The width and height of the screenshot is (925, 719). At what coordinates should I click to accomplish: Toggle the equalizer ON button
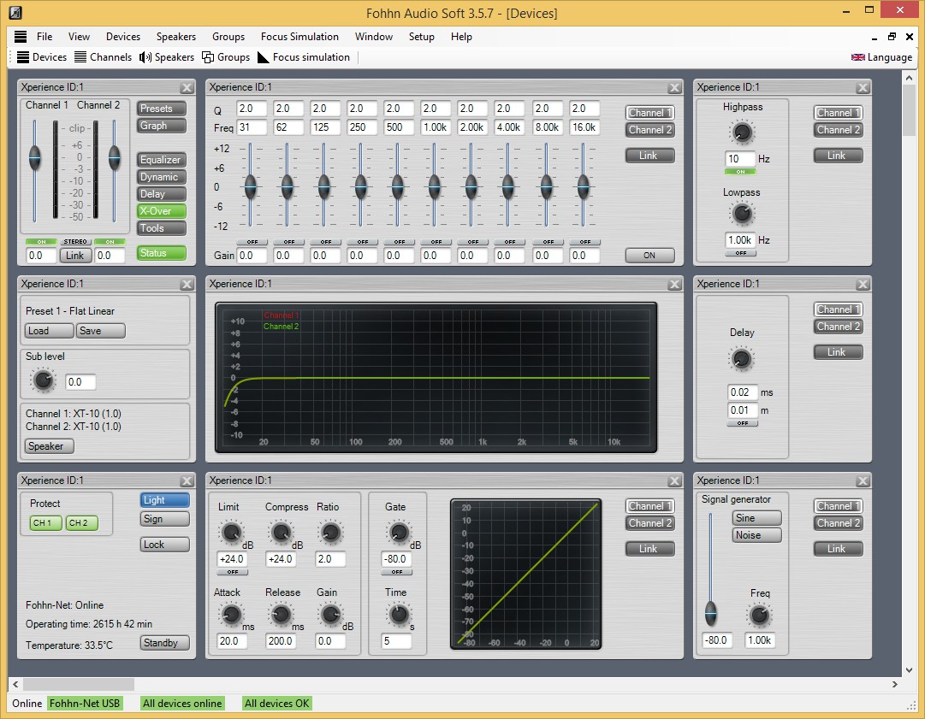pyautogui.click(x=649, y=255)
